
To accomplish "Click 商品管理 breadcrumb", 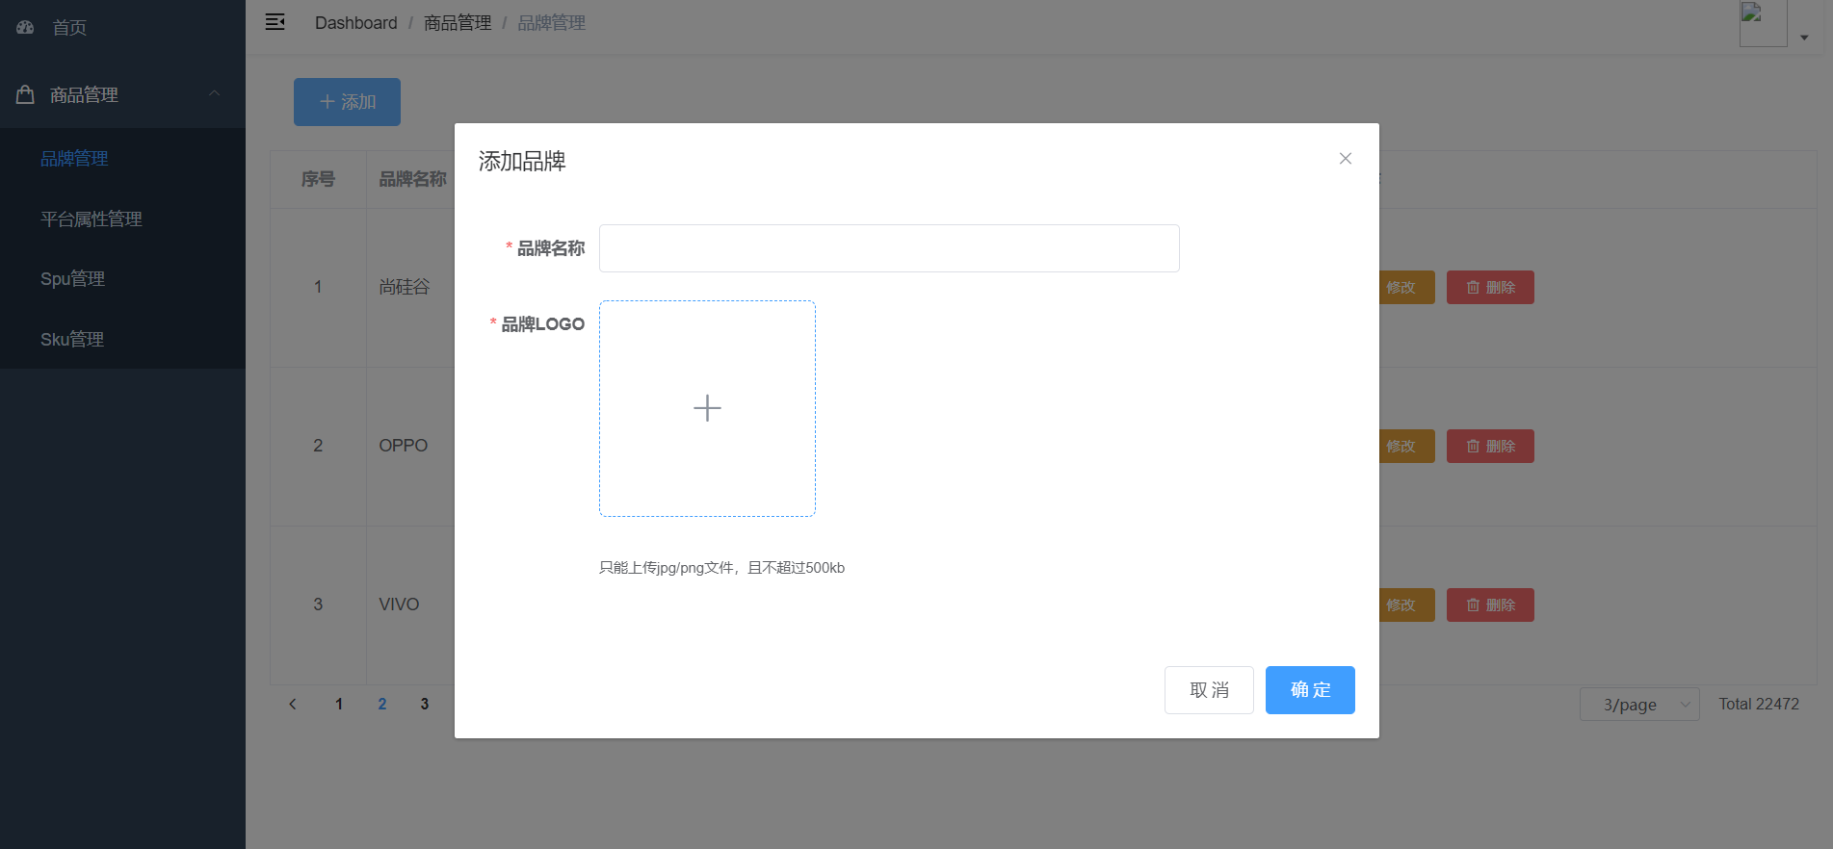I will [458, 23].
